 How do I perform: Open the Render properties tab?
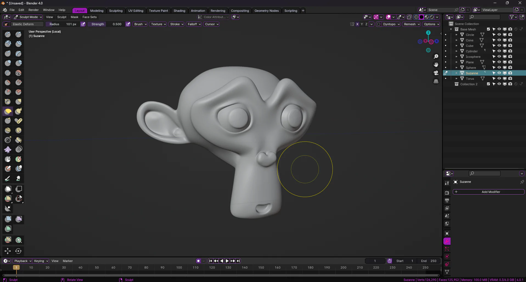pos(447,193)
